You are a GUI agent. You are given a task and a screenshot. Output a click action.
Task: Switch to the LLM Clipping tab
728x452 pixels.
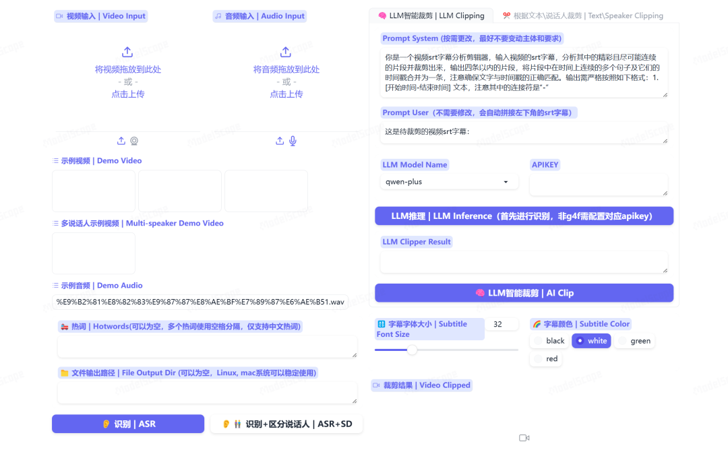tap(431, 15)
